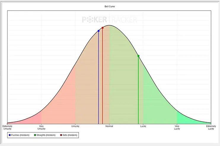Click the blue Flushes data point marker
220x146 pixels.
(x=98, y=31)
